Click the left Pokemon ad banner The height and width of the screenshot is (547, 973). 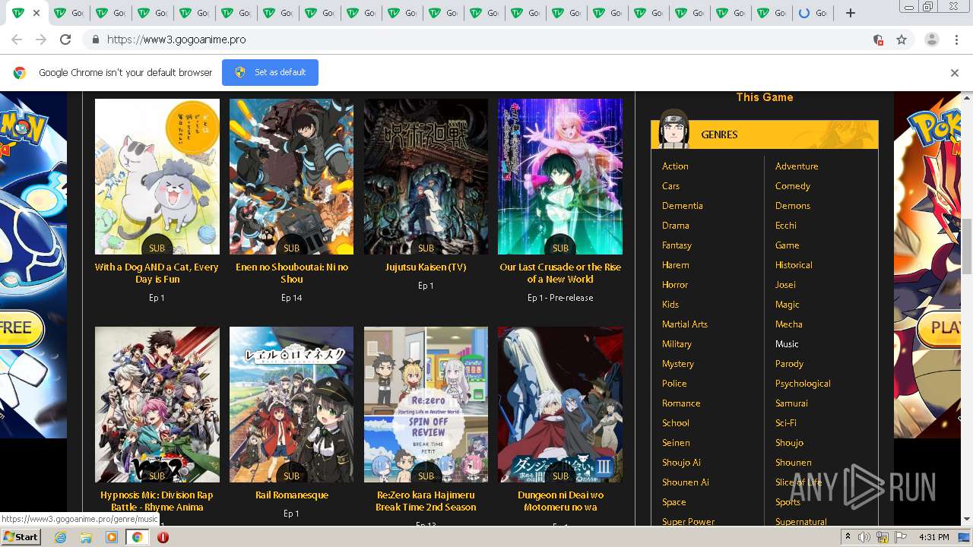[33, 264]
